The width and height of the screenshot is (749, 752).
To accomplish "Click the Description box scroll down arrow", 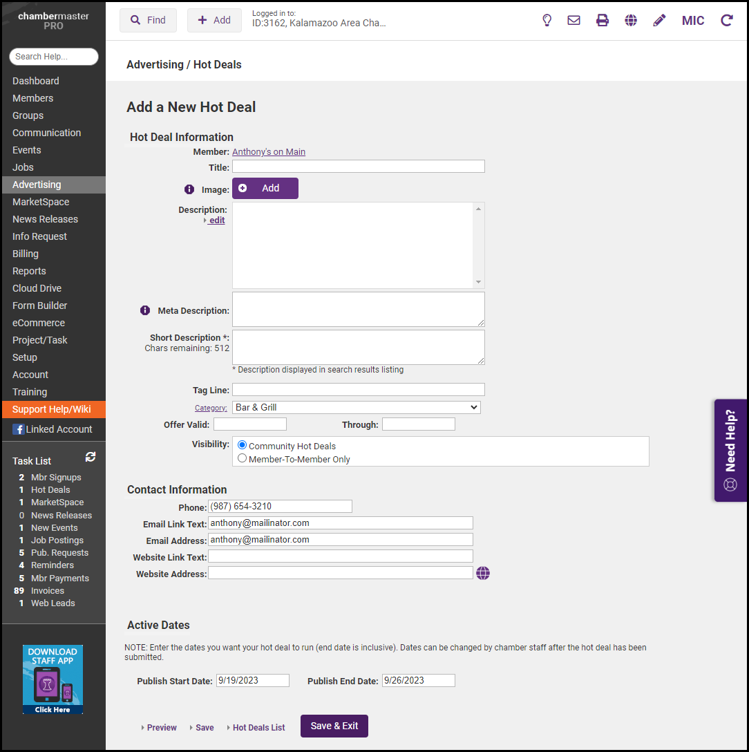I will [478, 282].
